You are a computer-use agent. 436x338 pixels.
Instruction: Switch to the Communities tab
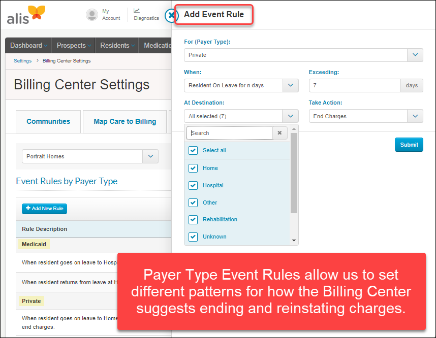[48, 122]
